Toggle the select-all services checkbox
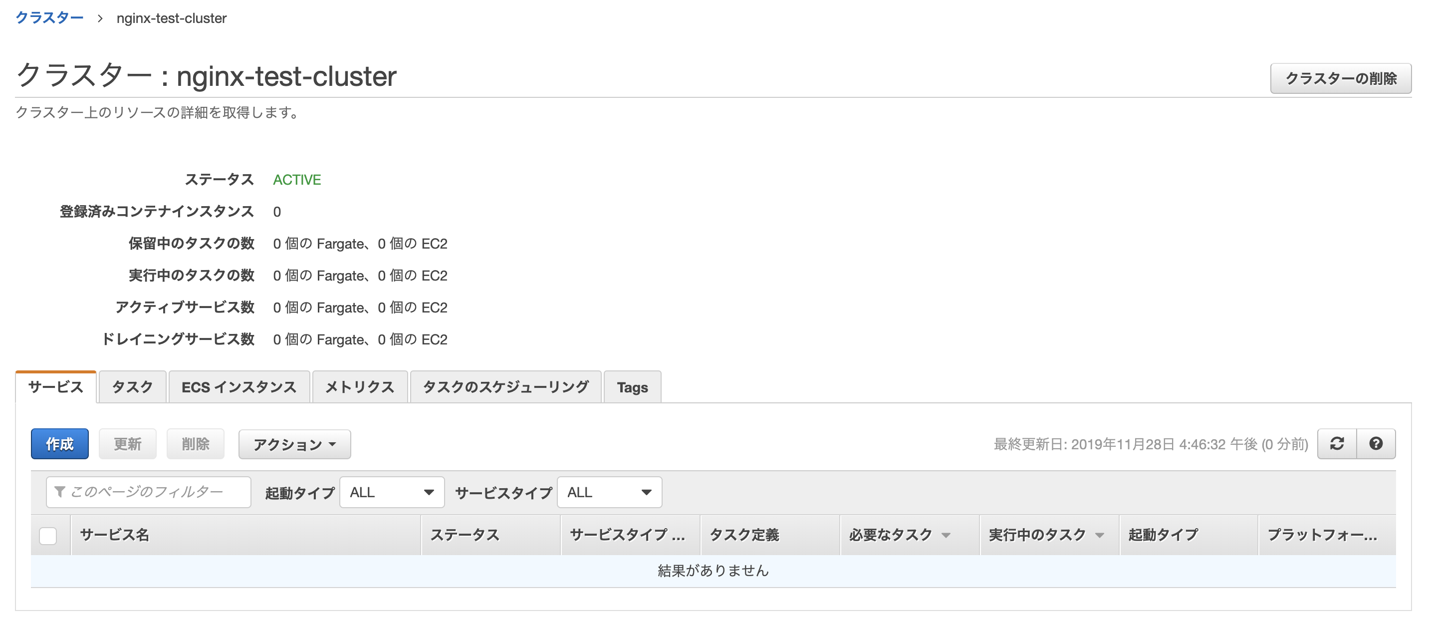The height and width of the screenshot is (621, 1429). pyautogui.click(x=48, y=536)
